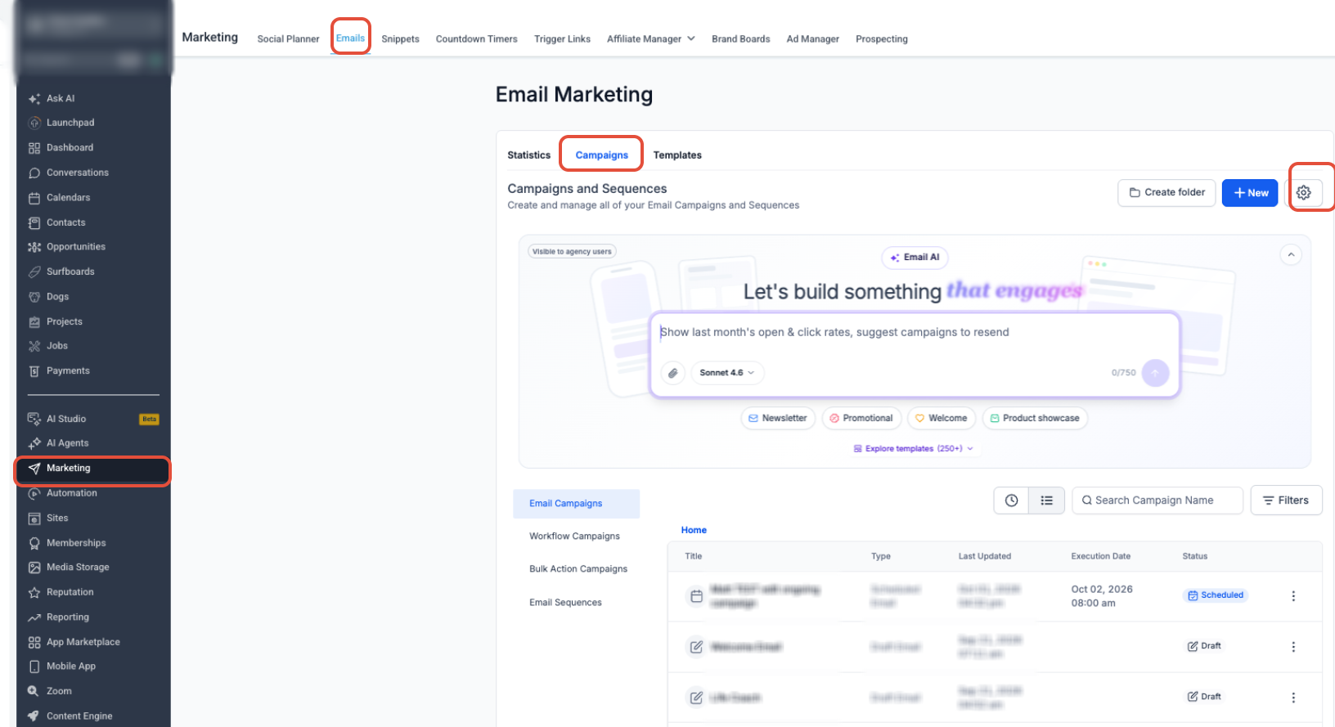Open Launchpad from the sidebar

point(70,123)
